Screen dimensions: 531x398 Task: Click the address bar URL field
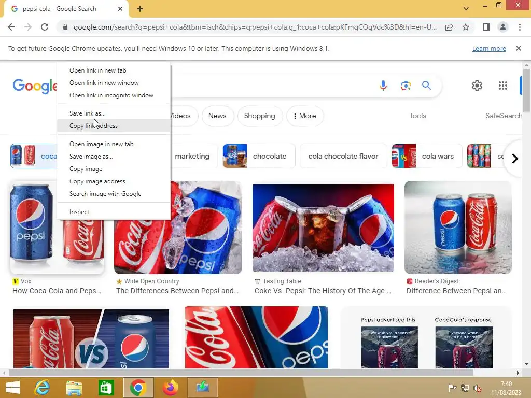(255, 27)
